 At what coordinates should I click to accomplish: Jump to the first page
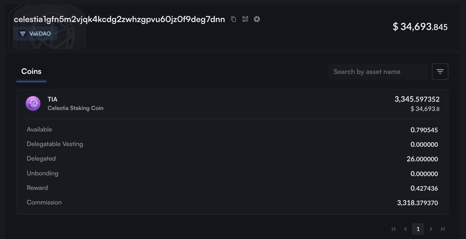[394, 229]
